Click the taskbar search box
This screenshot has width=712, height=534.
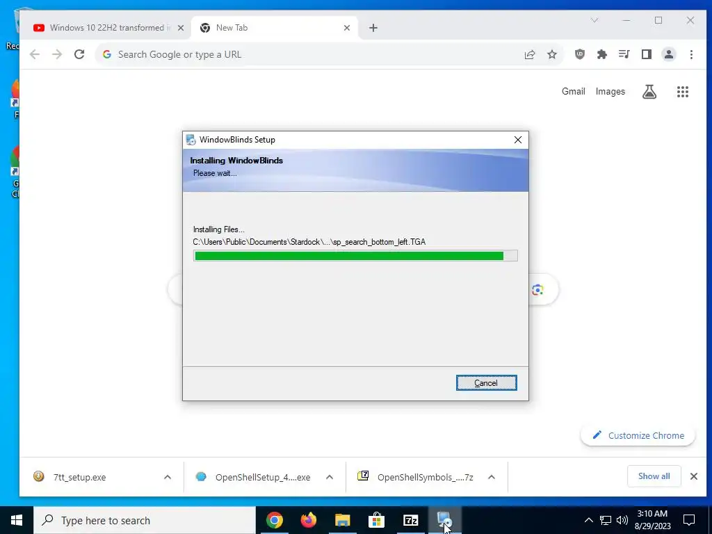[x=145, y=520]
